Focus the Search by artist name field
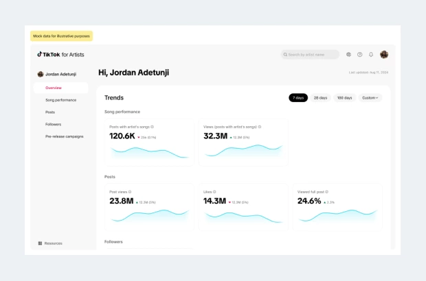 [310, 54]
